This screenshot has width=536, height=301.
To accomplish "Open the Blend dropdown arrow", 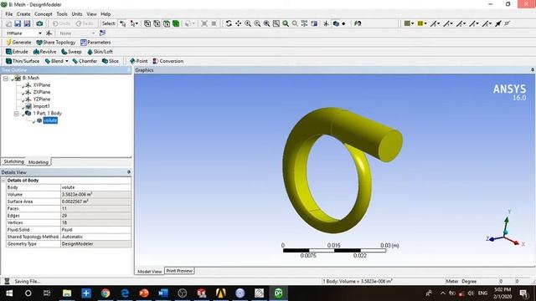I will tap(67, 61).
